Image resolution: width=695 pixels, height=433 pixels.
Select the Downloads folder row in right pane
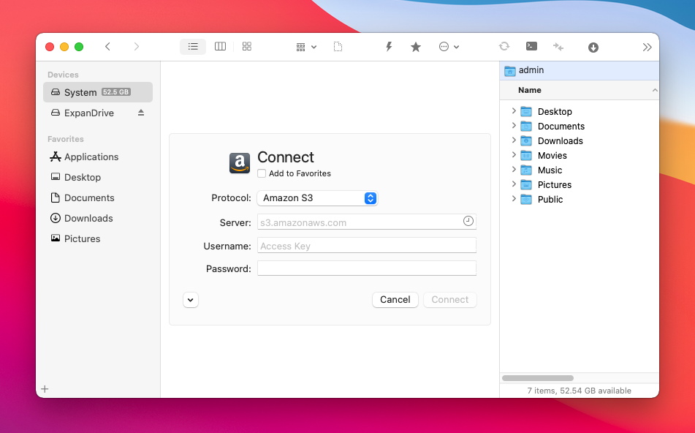580,140
